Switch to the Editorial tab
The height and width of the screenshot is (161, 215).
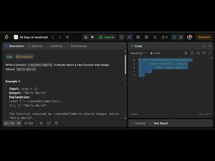(x=35, y=46)
